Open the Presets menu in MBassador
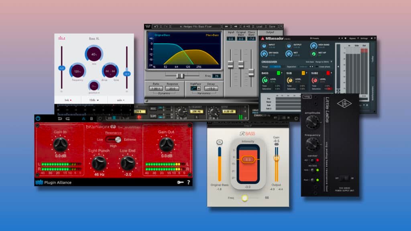Viewport: 411px width, 231px height. click(315, 38)
